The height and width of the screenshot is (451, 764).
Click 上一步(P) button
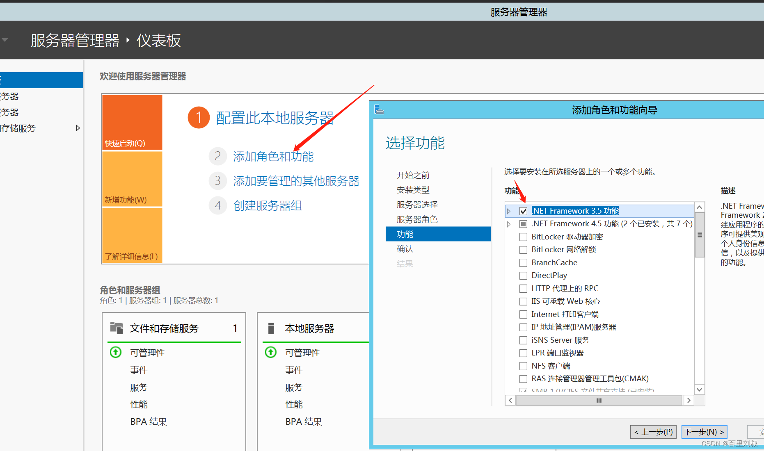pos(653,432)
